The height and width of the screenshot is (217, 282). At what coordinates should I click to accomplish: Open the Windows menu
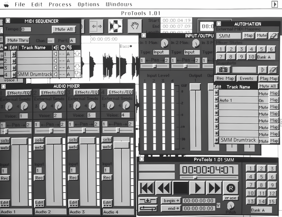pyautogui.click(x=119, y=4)
